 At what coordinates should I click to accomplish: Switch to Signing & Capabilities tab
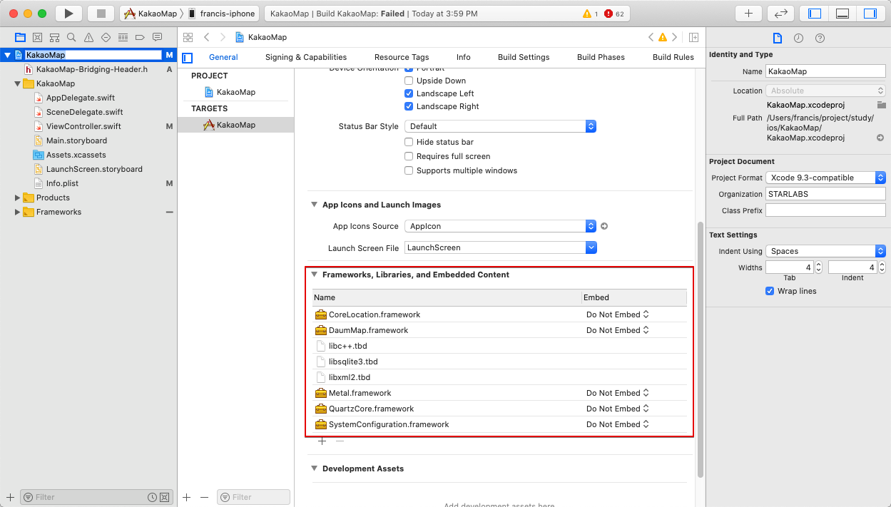click(306, 57)
